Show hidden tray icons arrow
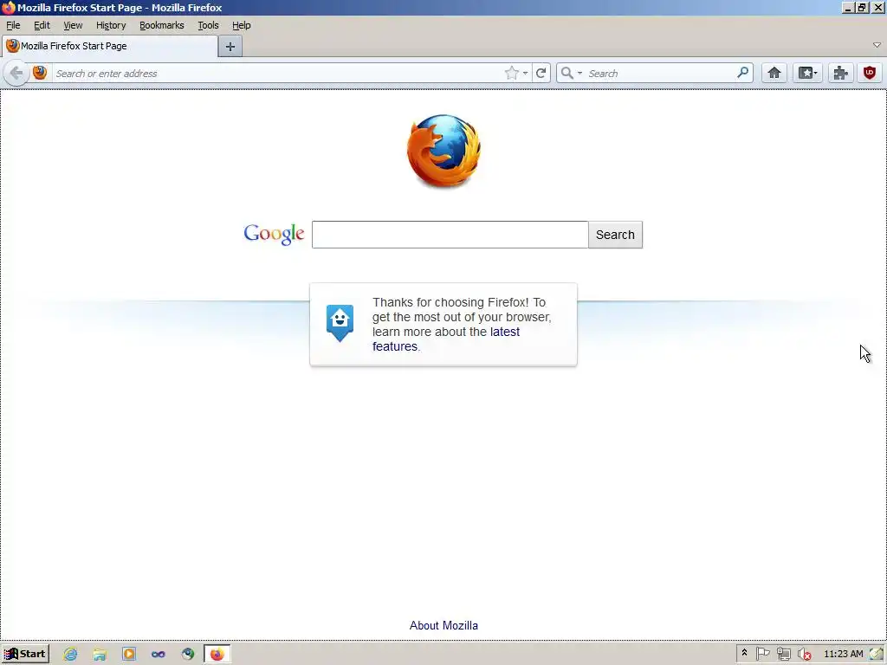Viewport: 887px width, 665px height. coord(744,653)
